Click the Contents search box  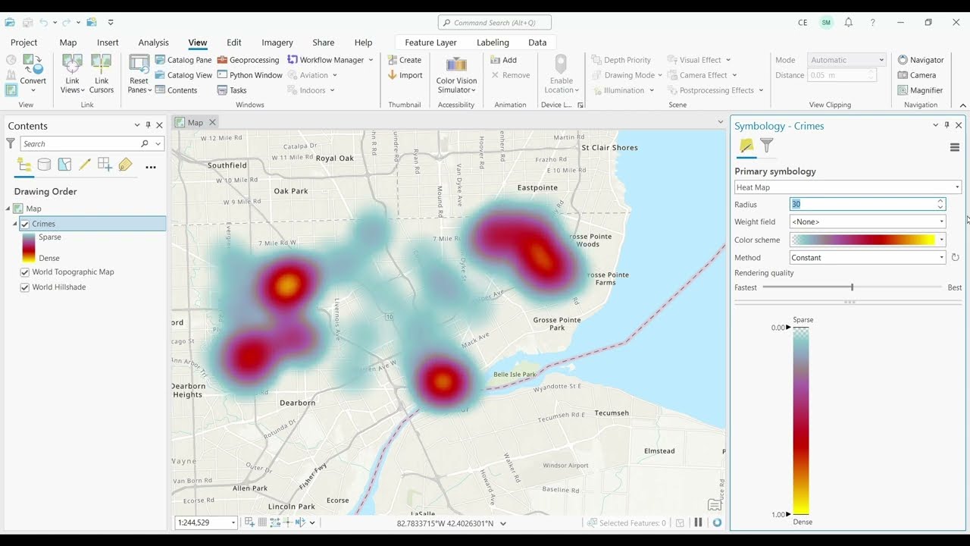tap(80, 143)
